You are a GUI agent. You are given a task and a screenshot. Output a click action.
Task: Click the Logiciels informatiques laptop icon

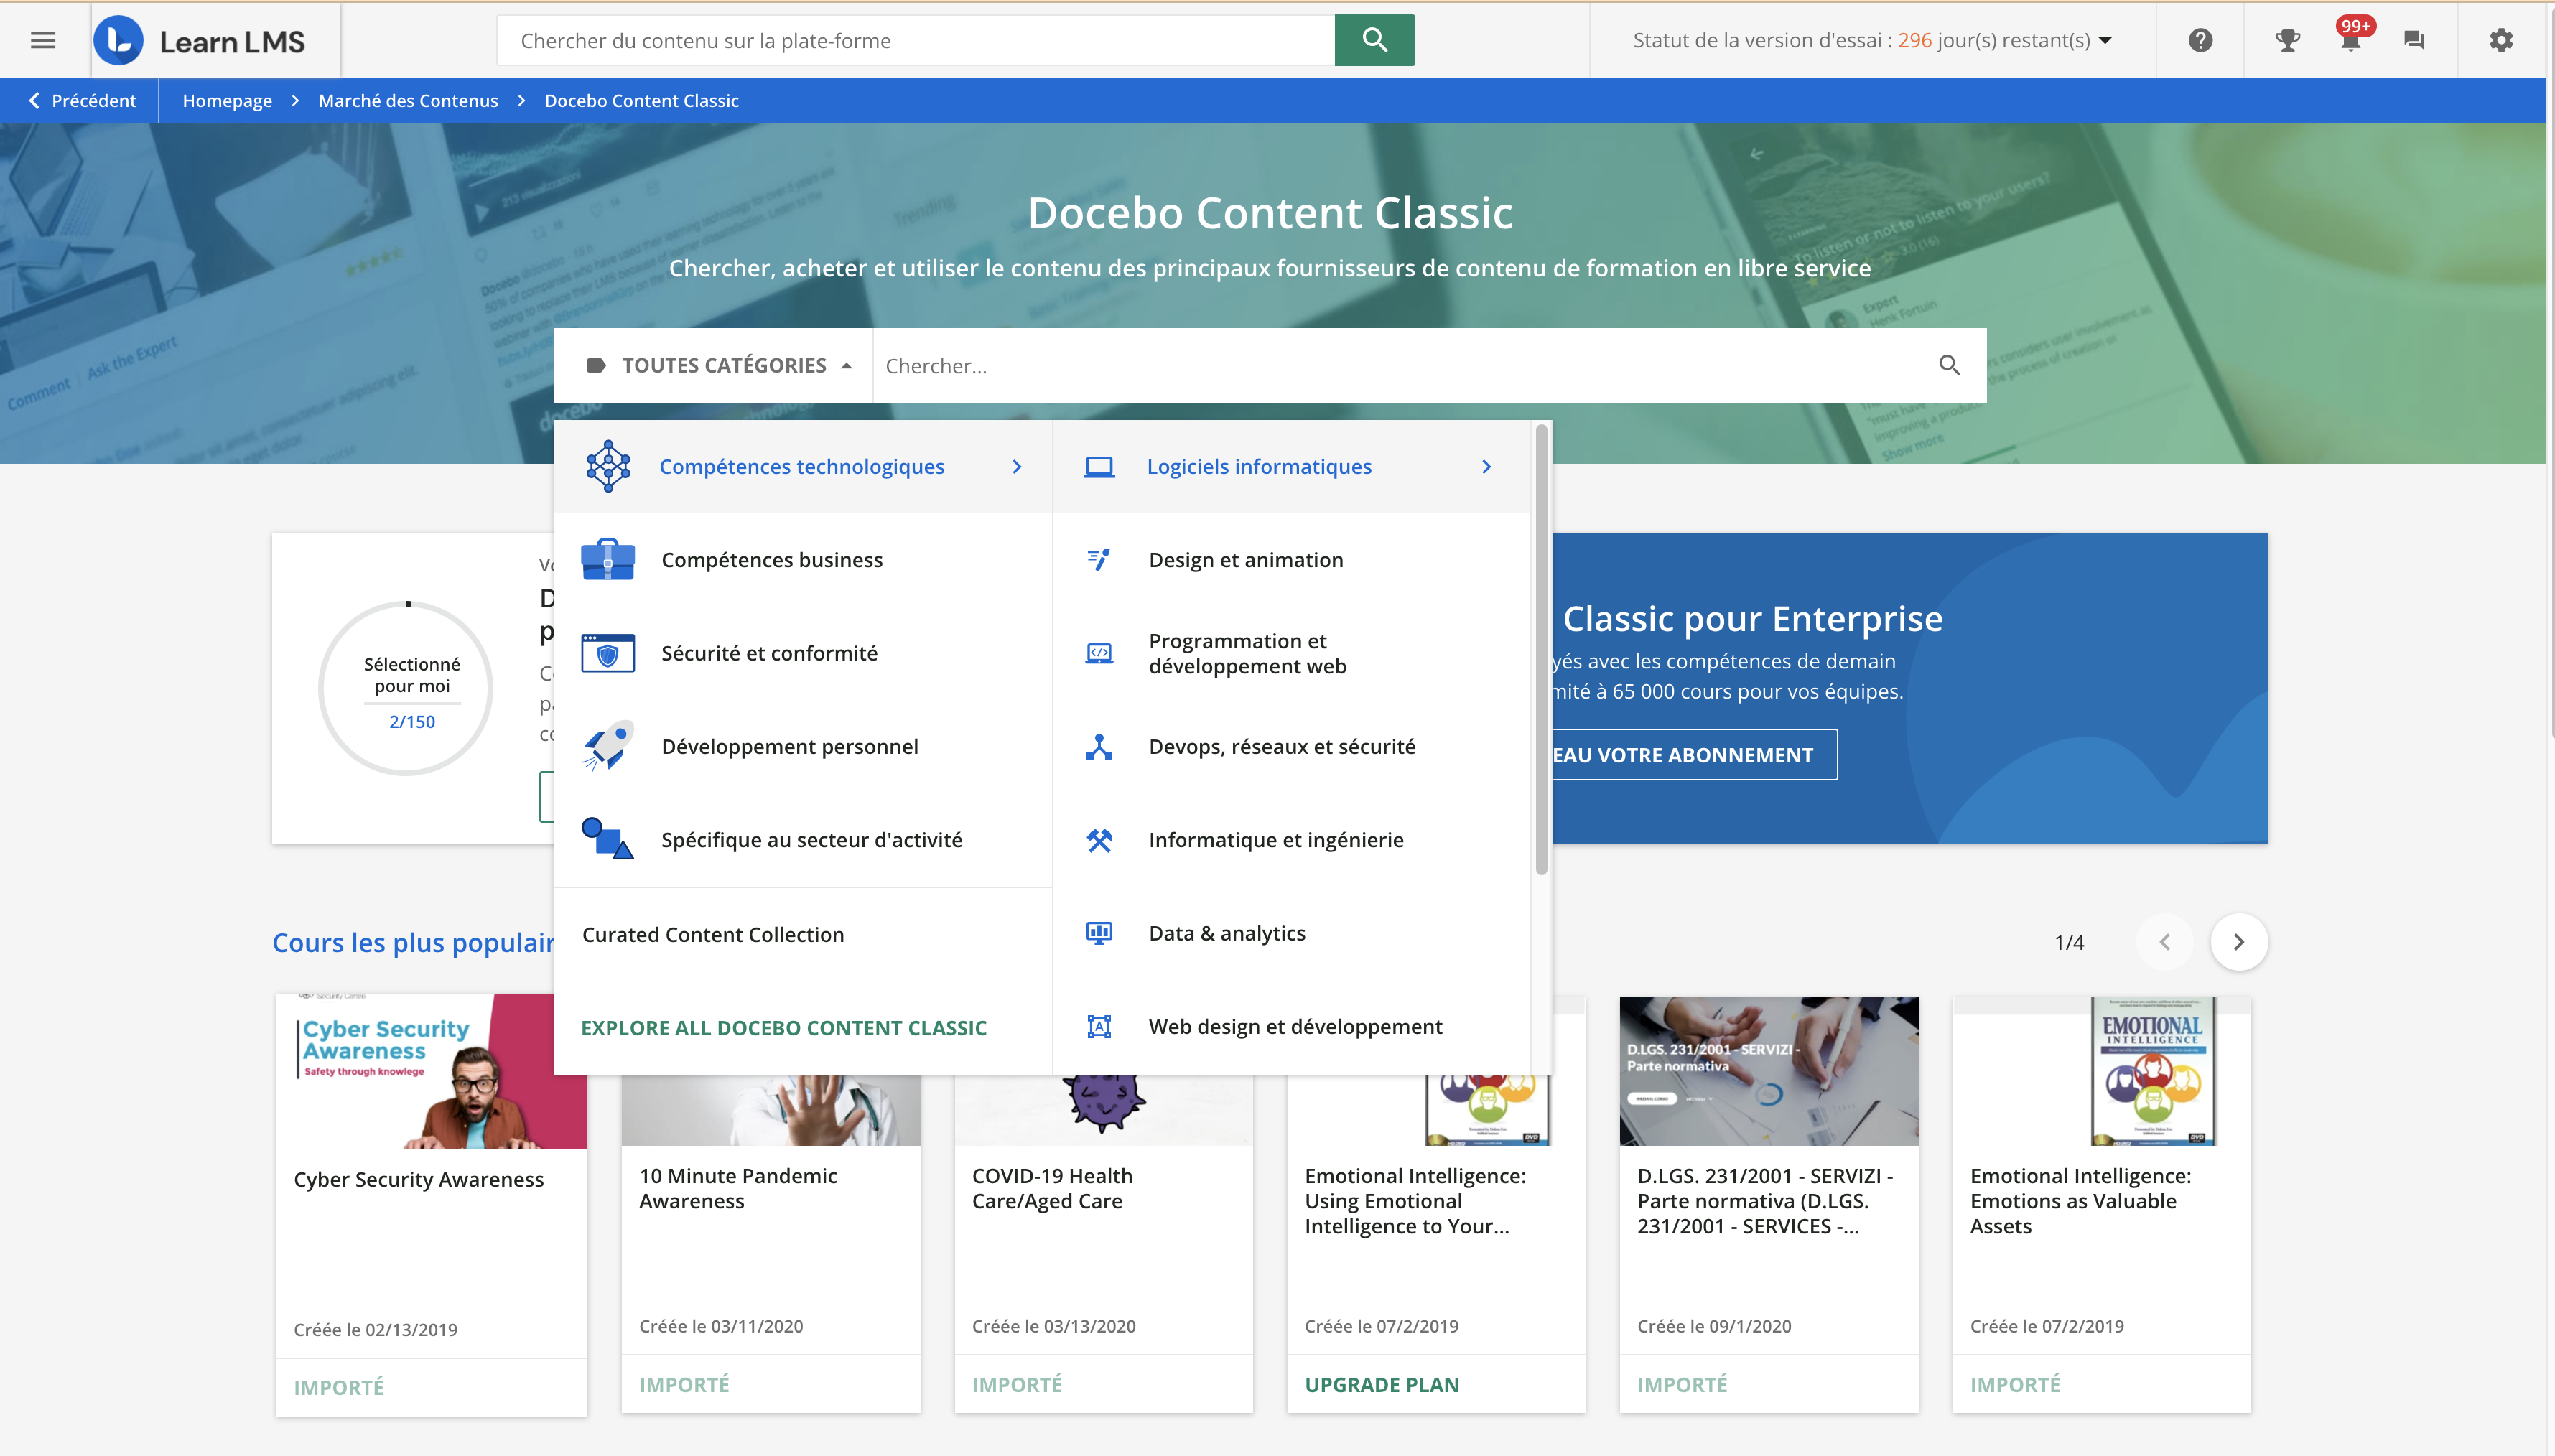point(1099,466)
